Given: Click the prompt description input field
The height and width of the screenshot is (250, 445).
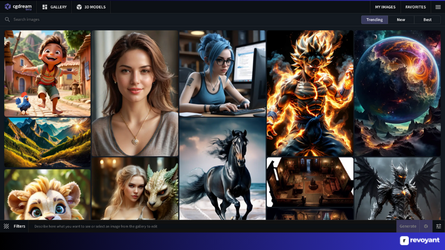Looking at the screenshot, I should [x=212, y=226].
